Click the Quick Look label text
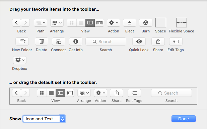This screenshot has width=207, height=129. pyautogui.click(x=139, y=50)
